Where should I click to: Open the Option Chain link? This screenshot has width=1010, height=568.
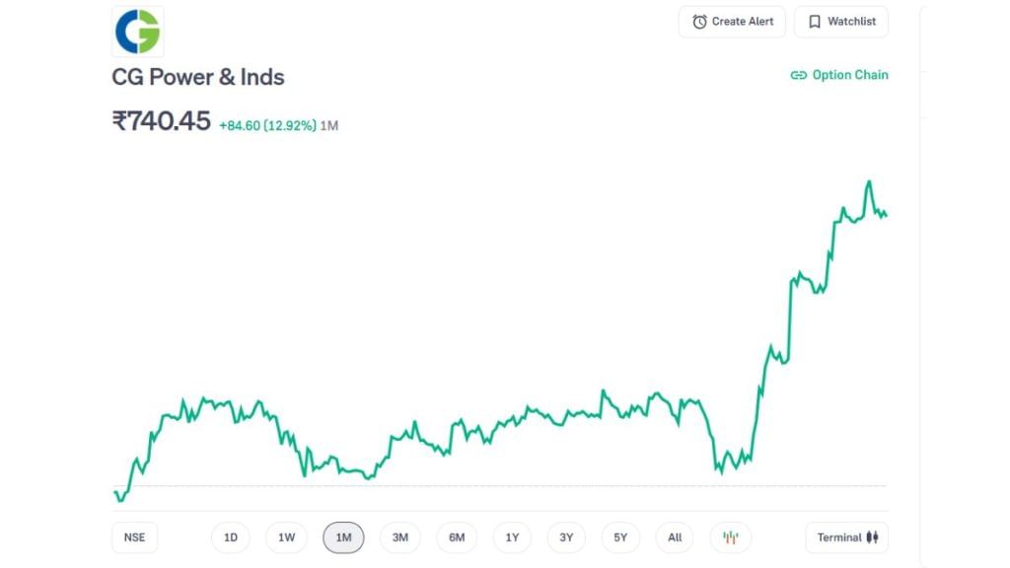point(839,75)
